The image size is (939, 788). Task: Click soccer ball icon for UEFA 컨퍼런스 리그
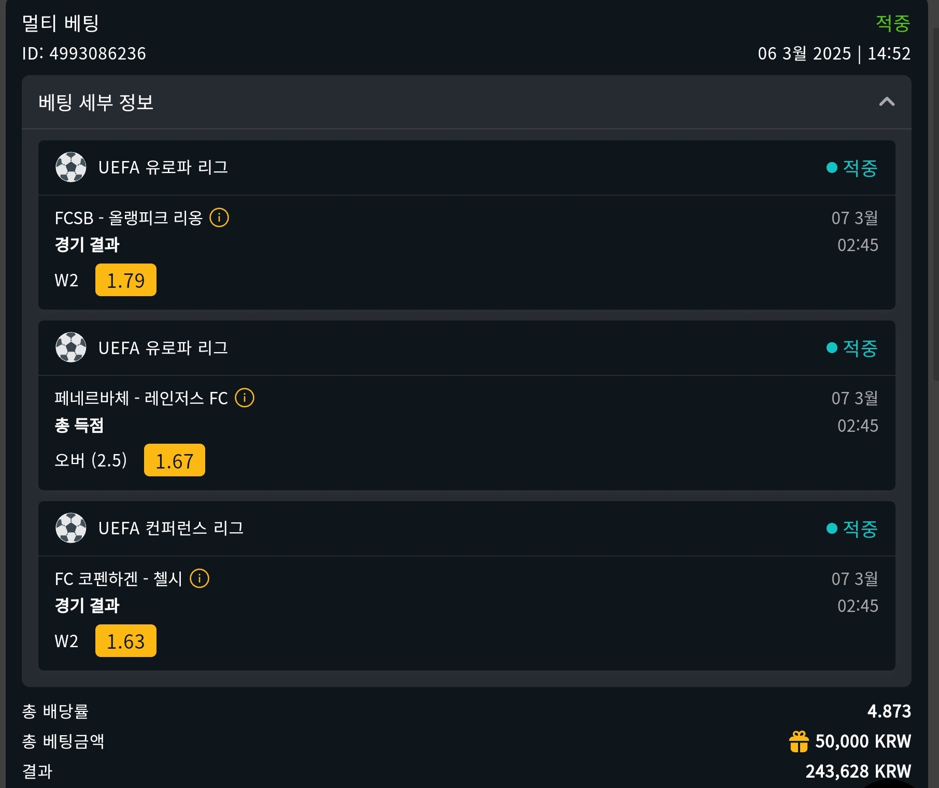[x=71, y=528]
